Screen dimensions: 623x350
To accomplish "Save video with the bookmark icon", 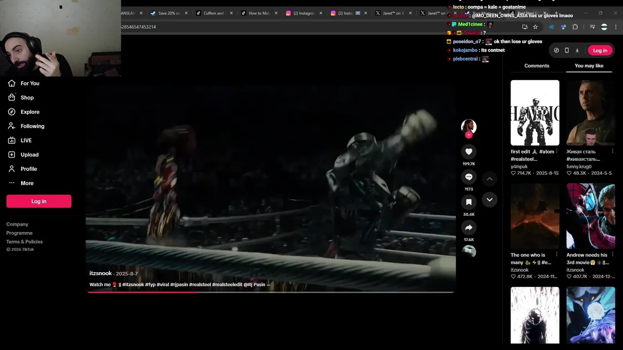I will click(x=469, y=202).
